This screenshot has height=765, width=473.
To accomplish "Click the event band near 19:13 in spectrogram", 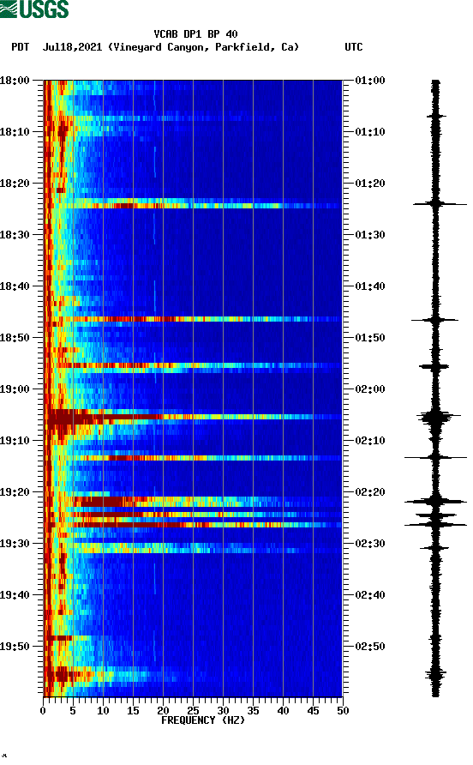I will 193,458.
